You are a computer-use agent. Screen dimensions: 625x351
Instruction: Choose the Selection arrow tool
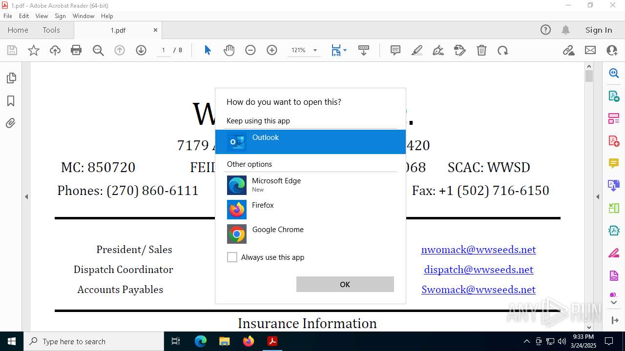208,50
